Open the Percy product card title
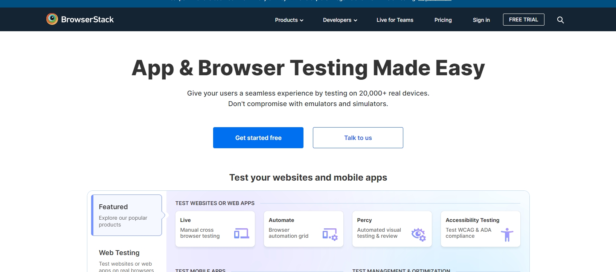 (x=364, y=220)
